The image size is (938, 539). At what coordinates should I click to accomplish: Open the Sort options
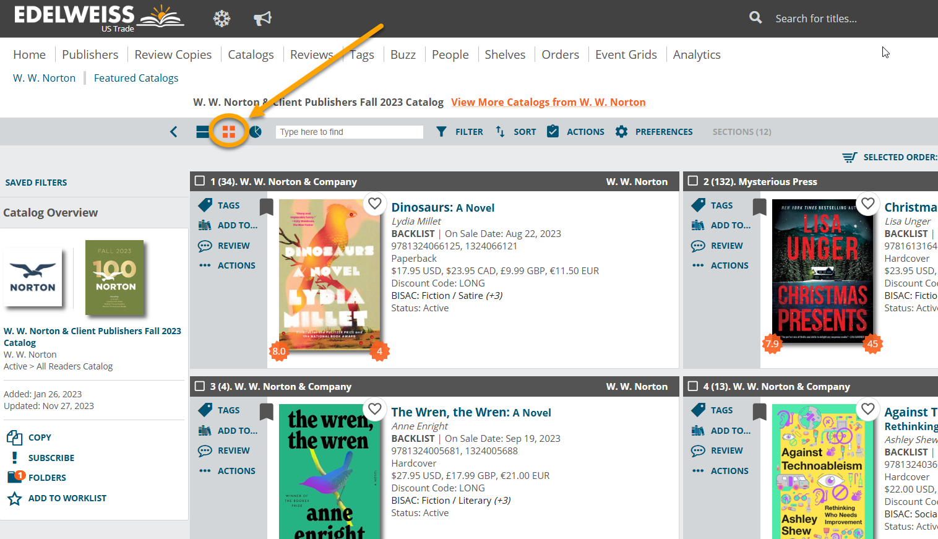click(516, 132)
